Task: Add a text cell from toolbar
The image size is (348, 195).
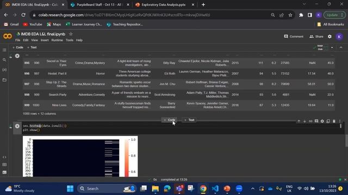Action: [x=32, y=47]
